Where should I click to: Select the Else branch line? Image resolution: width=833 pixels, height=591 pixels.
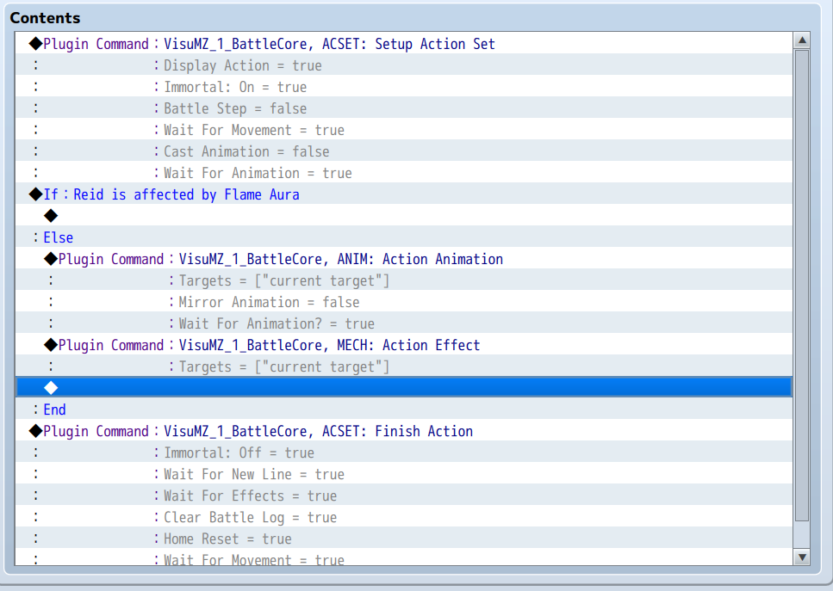coord(58,237)
